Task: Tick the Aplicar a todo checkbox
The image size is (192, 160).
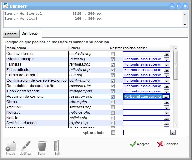Action: coord(113,133)
